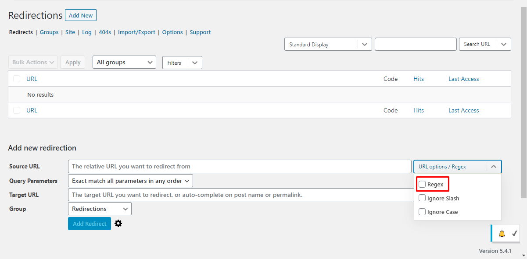
Task: Choose a group from the Redirections dropdown
Action: (100, 209)
